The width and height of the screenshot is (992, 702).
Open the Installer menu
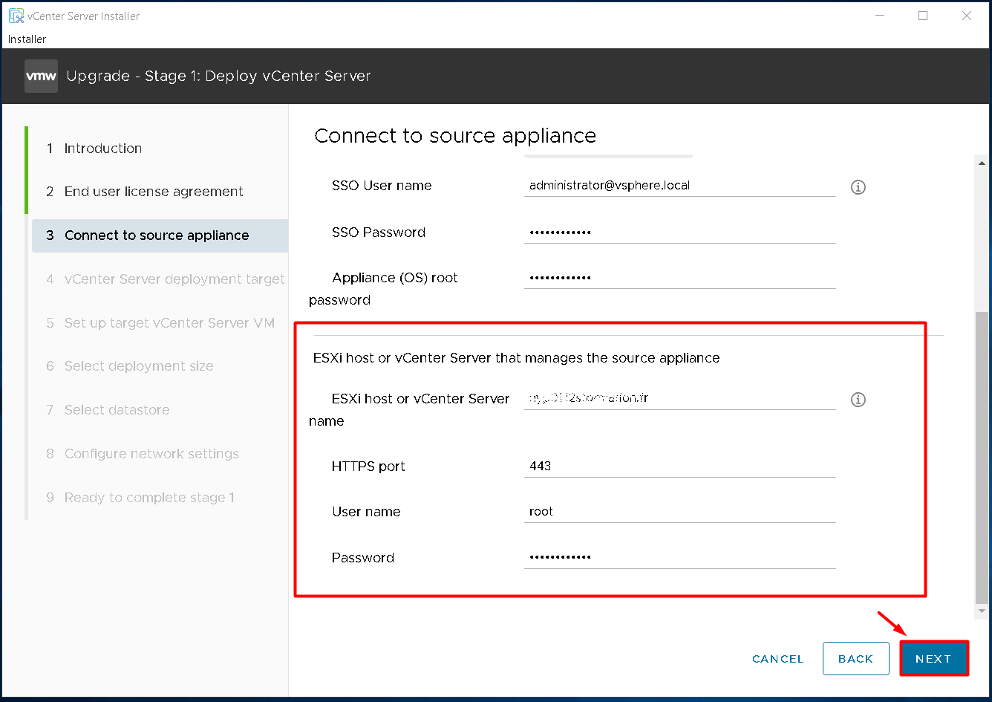click(27, 39)
